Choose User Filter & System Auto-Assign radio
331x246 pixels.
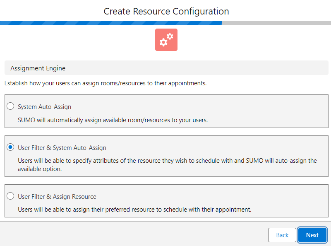pyautogui.click(x=11, y=147)
